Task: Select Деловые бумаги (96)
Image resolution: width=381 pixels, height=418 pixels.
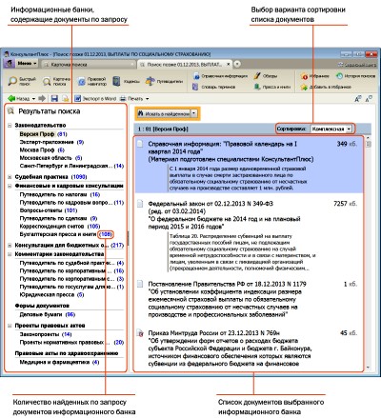Action: pyautogui.click(x=47, y=314)
